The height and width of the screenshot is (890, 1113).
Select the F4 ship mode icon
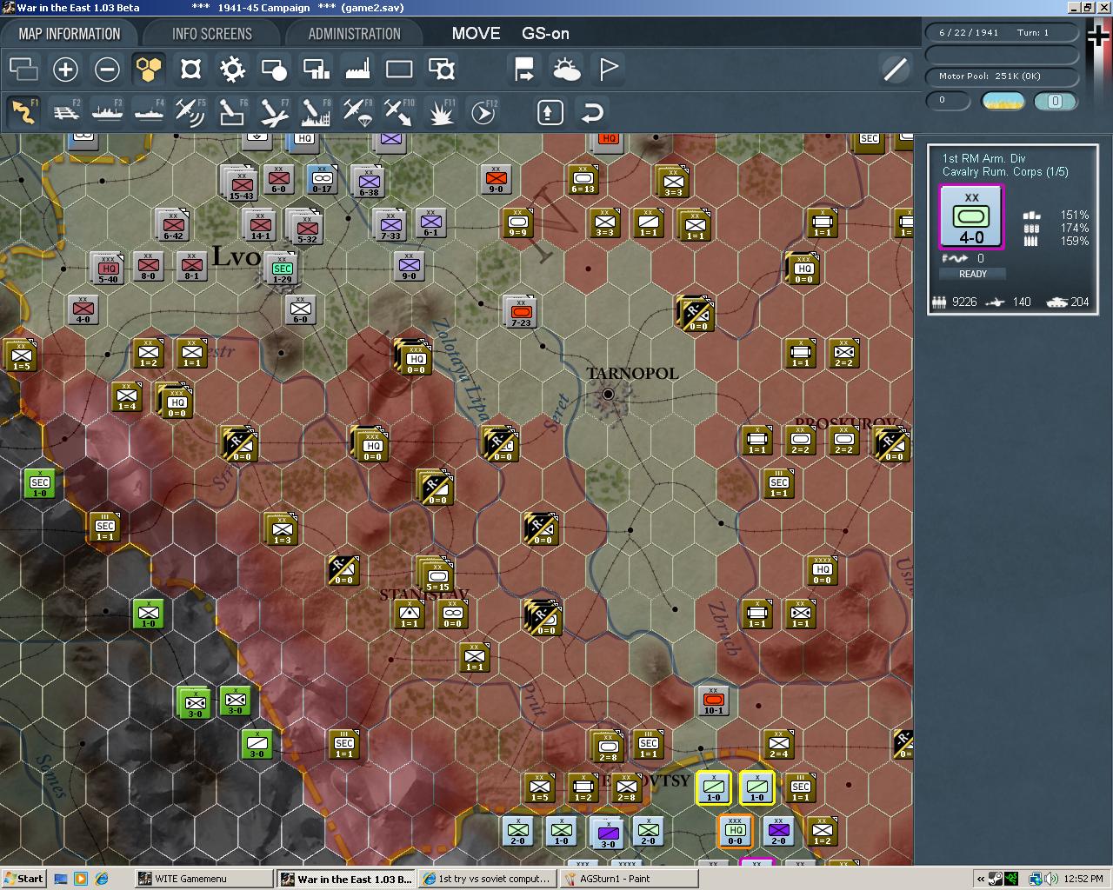149,112
